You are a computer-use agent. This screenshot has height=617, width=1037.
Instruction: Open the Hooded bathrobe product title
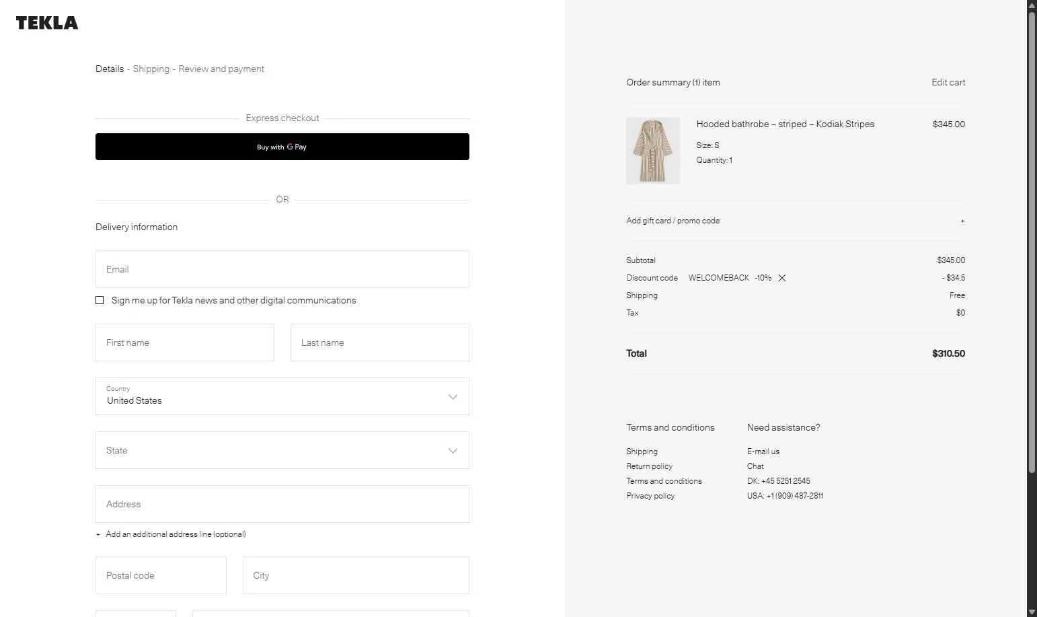point(785,124)
